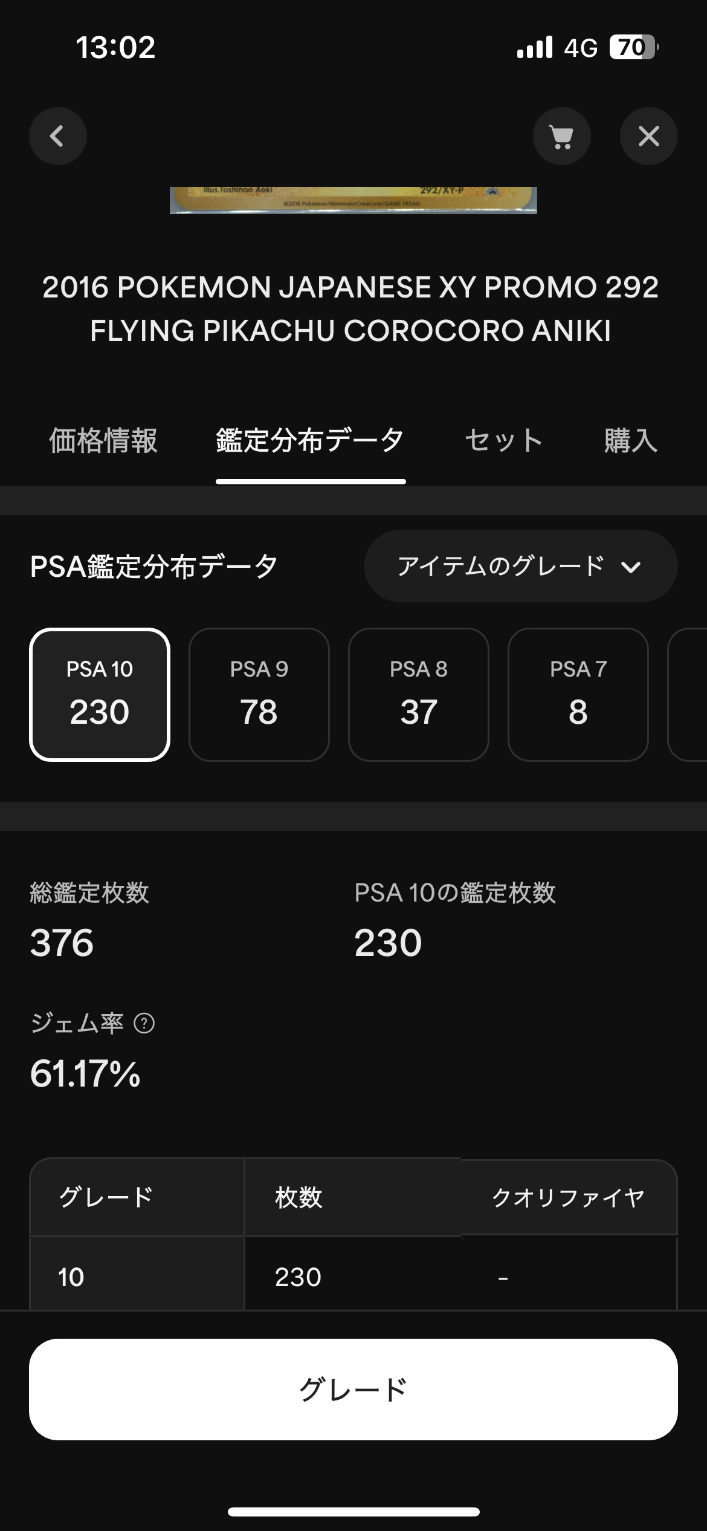Switch to the セット tab
Image resolution: width=707 pixels, height=1531 pixels.
click(x=504, y=440)
